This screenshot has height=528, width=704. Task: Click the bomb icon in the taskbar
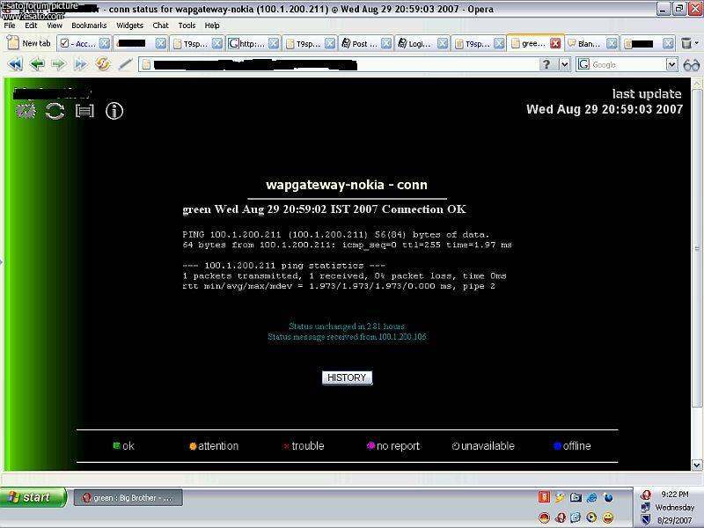608,497
